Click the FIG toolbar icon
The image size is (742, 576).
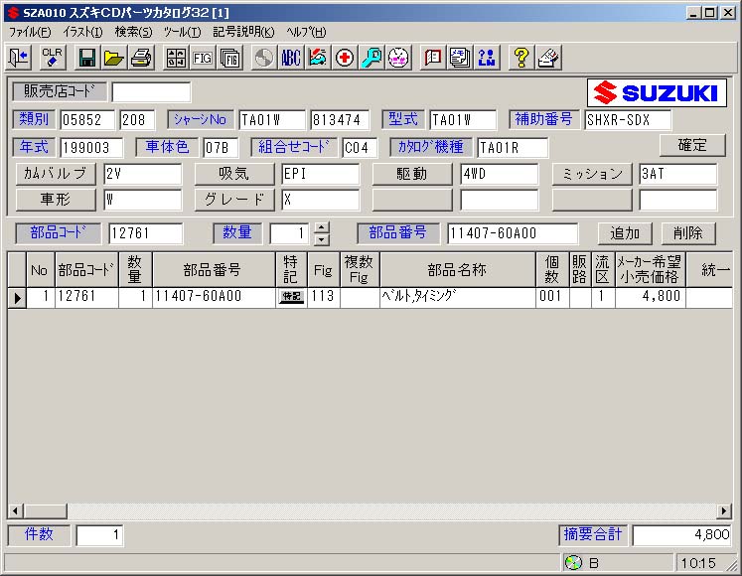tap(203, 58)
